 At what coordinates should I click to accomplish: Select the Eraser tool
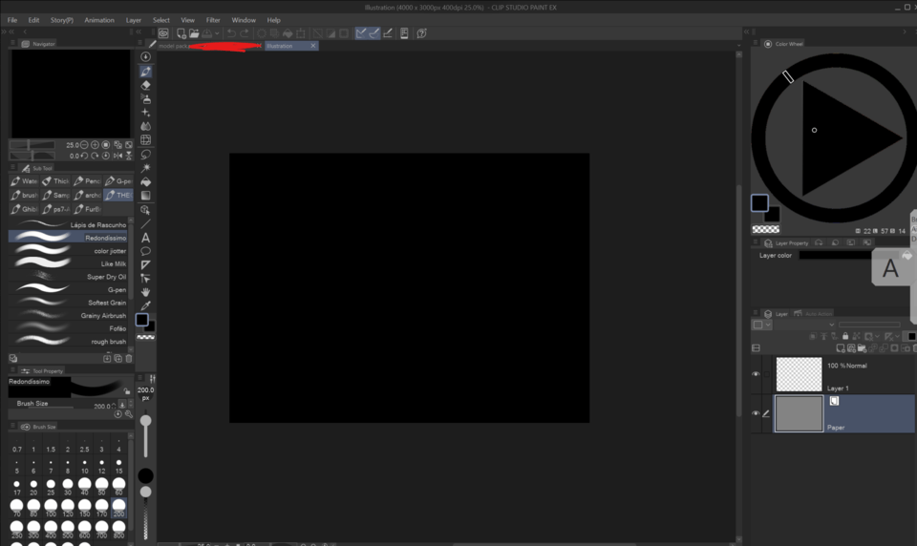(x=145, y=85)
